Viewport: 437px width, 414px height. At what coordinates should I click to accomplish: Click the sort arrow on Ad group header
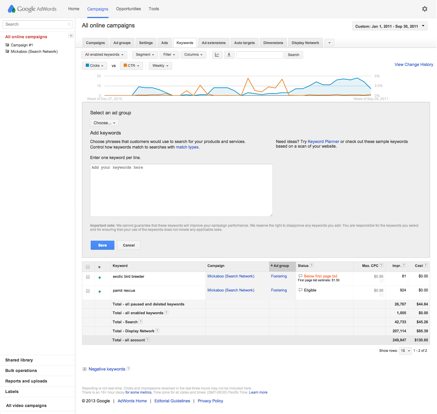click(272, 265)
